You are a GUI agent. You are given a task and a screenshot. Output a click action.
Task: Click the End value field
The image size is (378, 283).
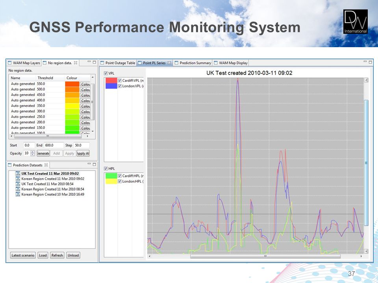click(x=54, y=145)
